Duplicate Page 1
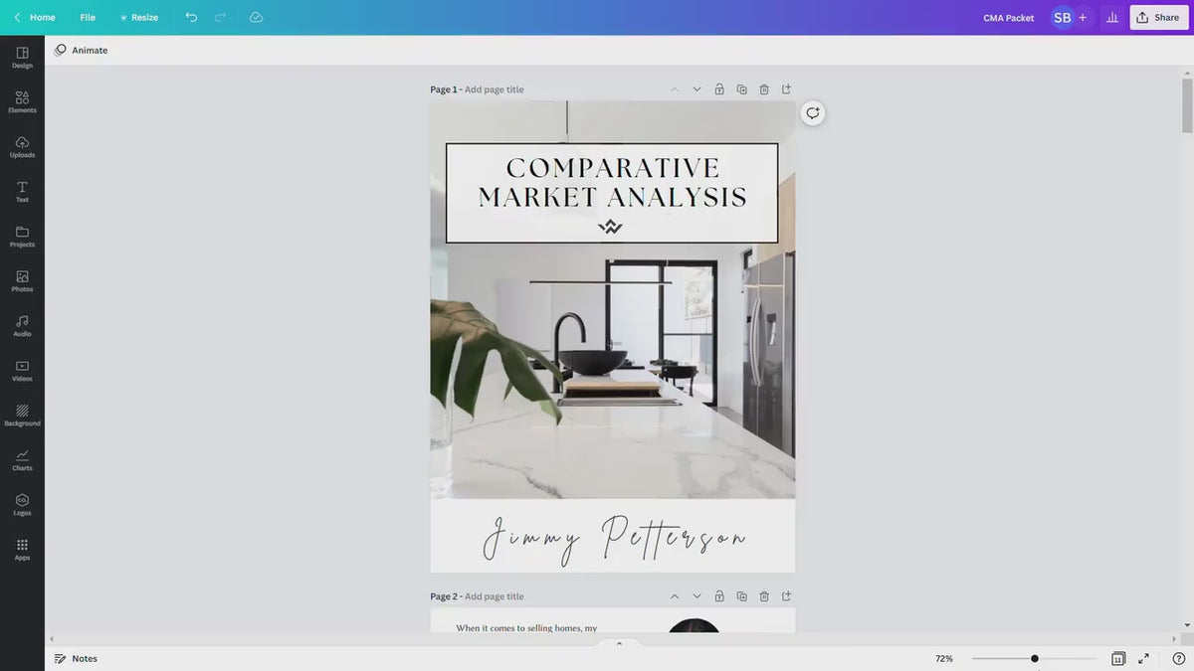This screenshot has height=671, width=1194. click(x=741, y=89)
